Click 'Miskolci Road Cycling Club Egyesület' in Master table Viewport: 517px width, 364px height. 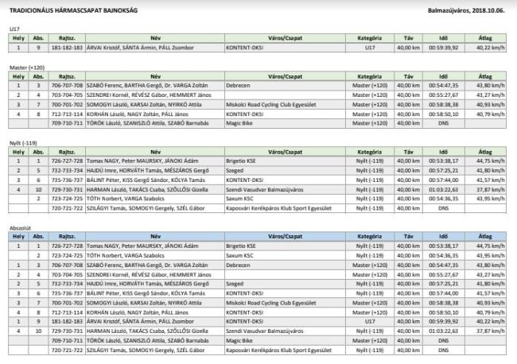tap(271, 104)
